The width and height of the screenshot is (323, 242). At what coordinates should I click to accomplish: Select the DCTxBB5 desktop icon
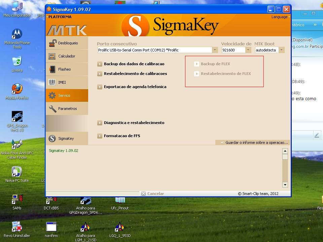[51, 203]
